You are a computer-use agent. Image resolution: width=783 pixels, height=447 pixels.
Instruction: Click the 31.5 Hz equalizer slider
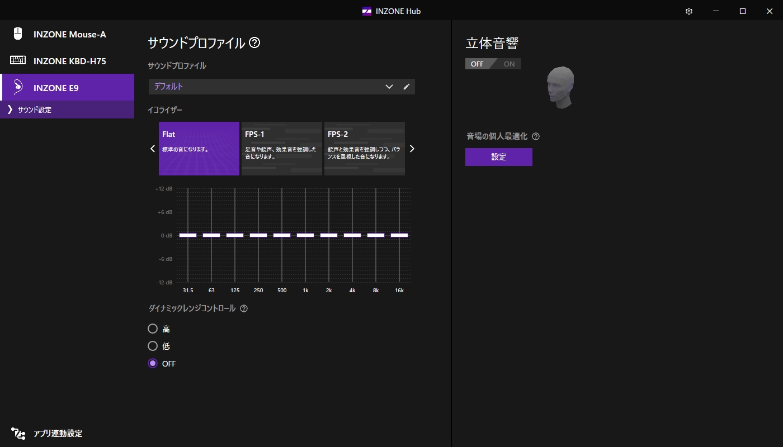pos(188,235)
